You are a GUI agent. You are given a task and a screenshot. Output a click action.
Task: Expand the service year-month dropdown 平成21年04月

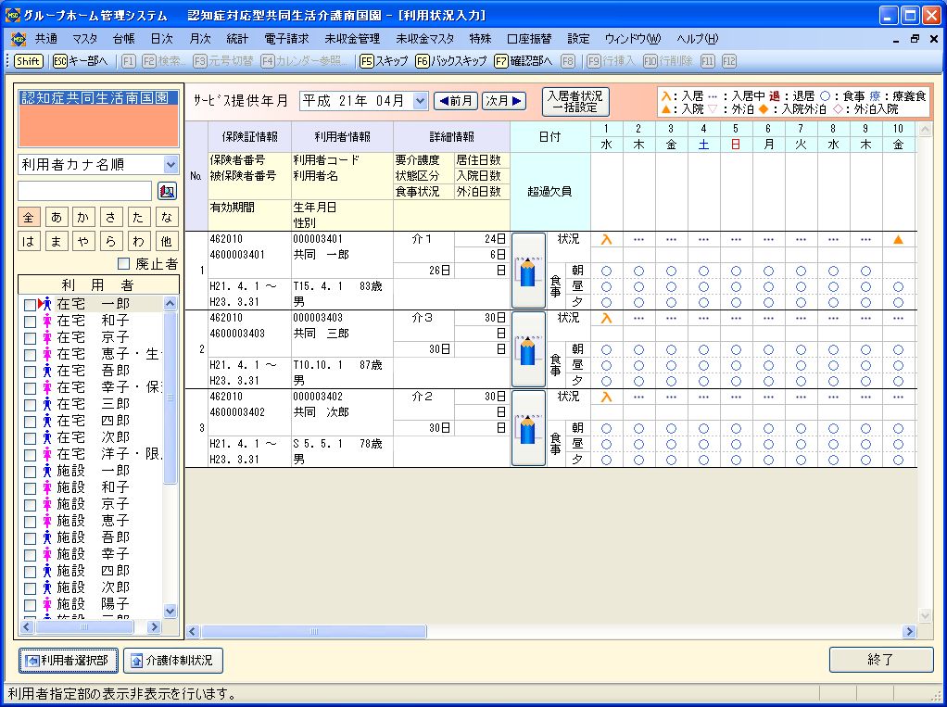(x=420, y=101)
